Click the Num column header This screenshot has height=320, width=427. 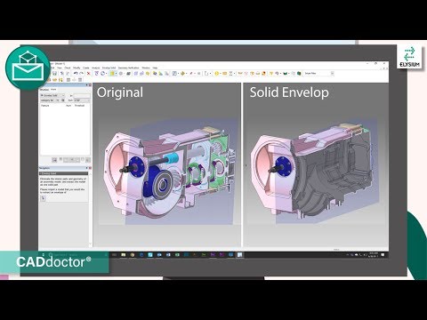(x=68, y=106)
